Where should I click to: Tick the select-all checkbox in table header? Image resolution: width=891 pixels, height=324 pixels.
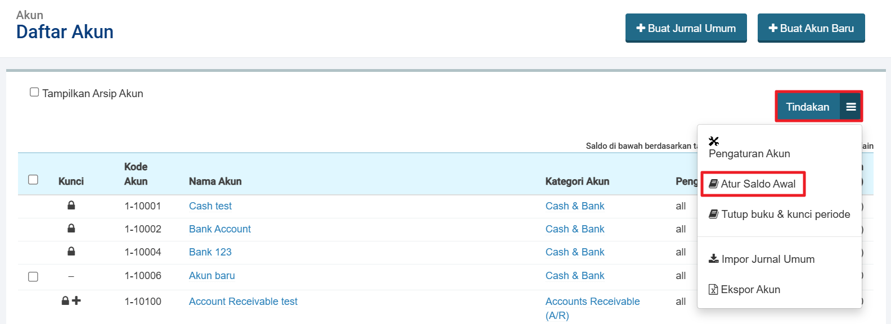[x=33, y=180]
